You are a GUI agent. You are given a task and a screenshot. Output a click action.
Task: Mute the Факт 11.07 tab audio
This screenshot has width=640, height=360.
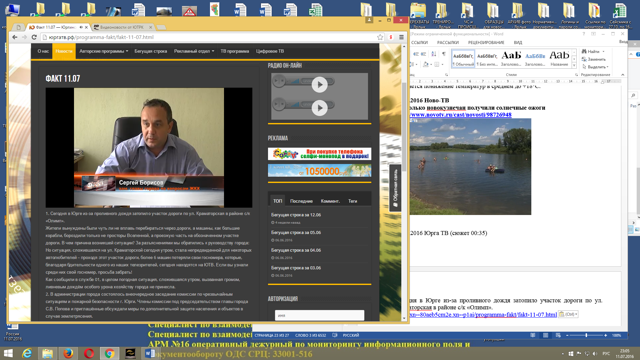(81, 27)
